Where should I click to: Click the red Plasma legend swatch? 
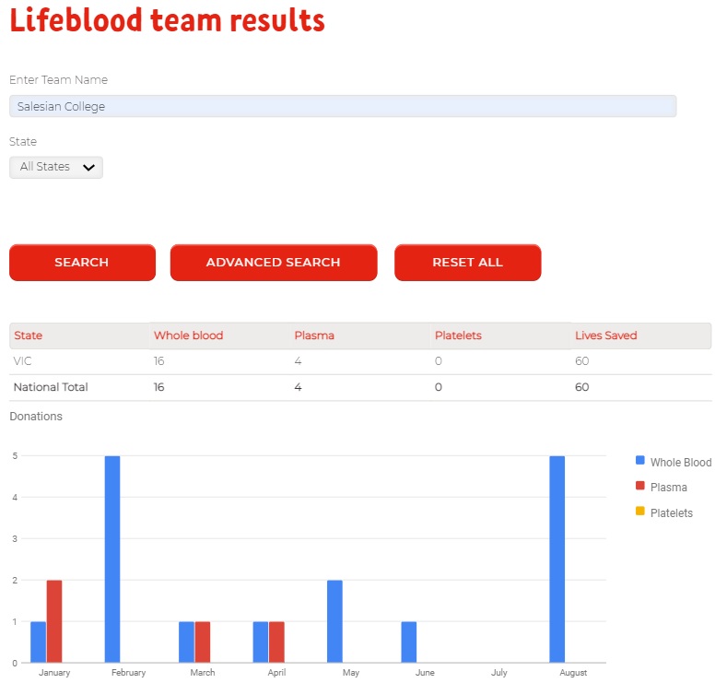tap(639, 486)
